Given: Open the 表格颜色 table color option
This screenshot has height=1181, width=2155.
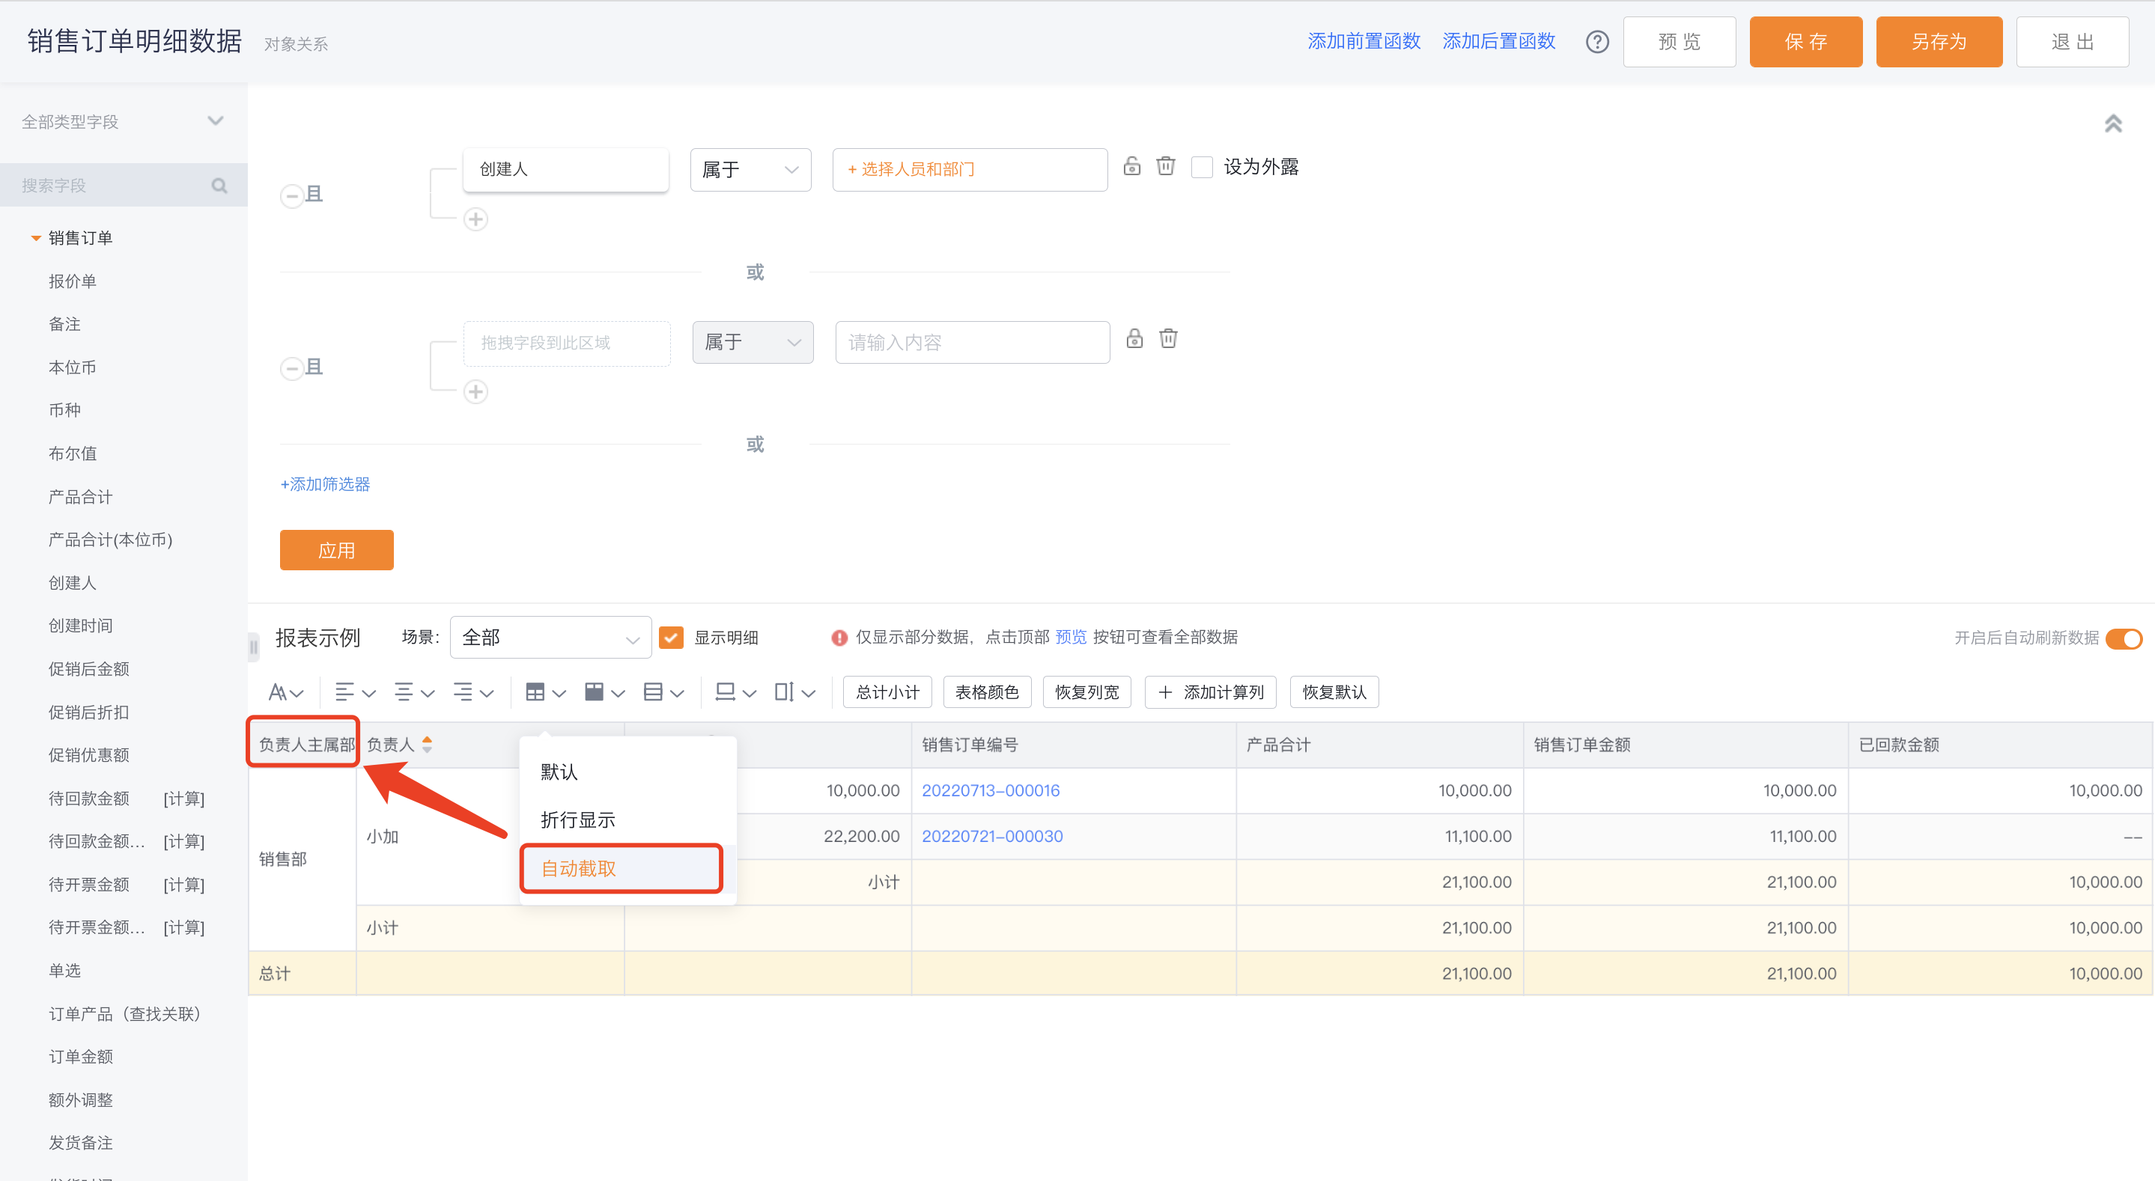Looking at the screenshot, I should click(x=987, y=692).
